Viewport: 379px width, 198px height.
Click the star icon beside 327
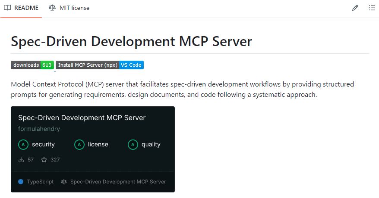coord(44,160)
